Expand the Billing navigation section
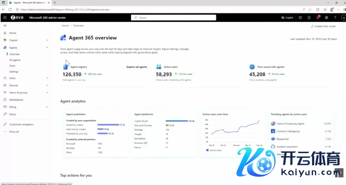The width and height of the screenshot is (346, 185). [47, 107]
